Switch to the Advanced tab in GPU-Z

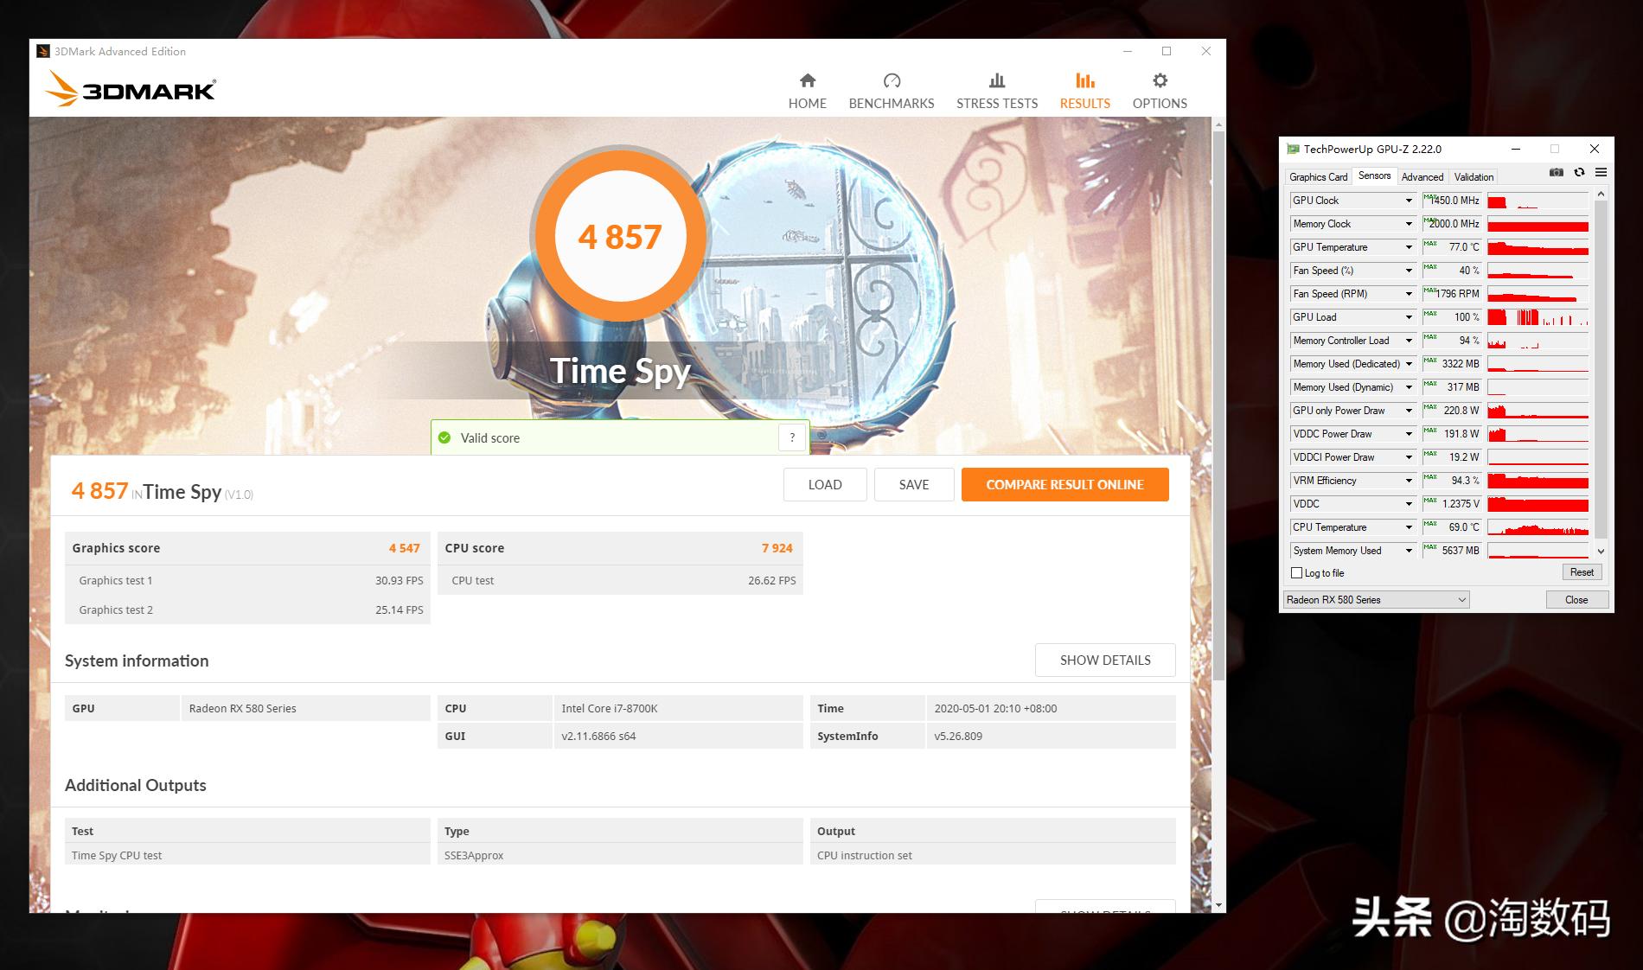click(x=1422, y=176)
